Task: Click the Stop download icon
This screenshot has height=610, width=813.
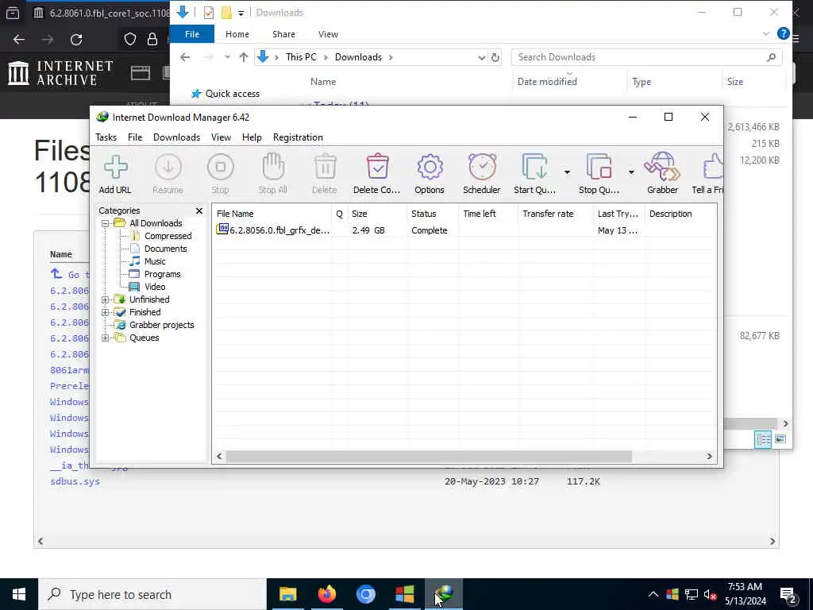Action: coord(221,174)
